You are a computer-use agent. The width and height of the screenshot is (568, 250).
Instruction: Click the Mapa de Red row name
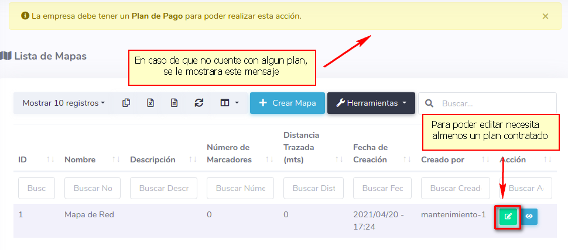coord(89,214)
